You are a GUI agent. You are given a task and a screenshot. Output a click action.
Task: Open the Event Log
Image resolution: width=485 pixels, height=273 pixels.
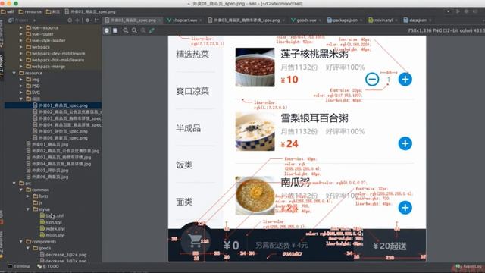click(x=469, y=266)
